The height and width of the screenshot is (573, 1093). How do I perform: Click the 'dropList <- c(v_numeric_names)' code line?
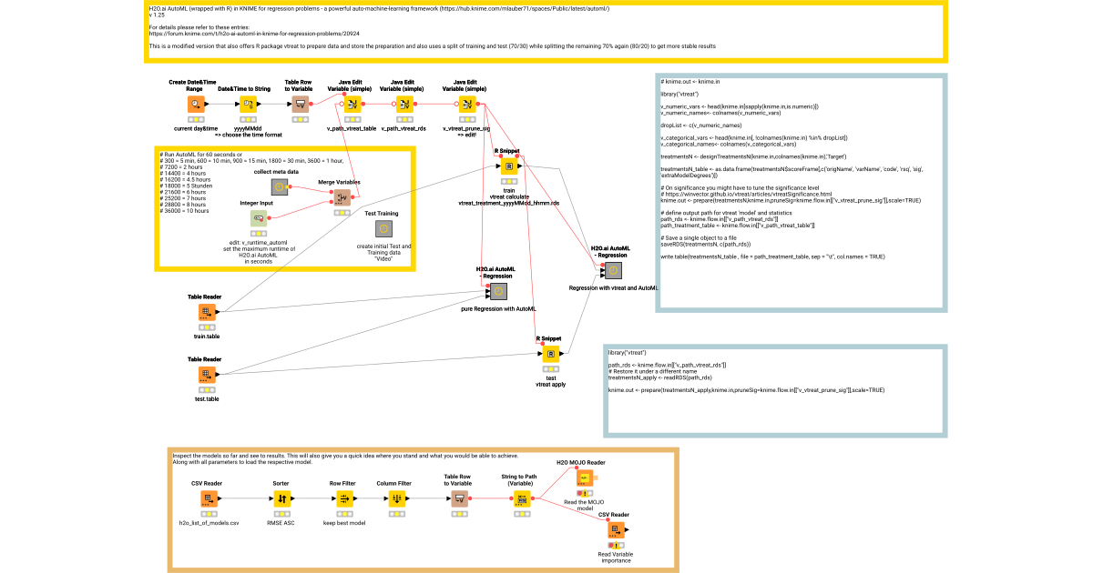click(700, 124)
